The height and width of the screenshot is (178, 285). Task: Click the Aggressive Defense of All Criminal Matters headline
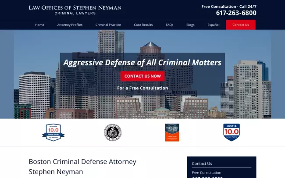coord(142,62)
